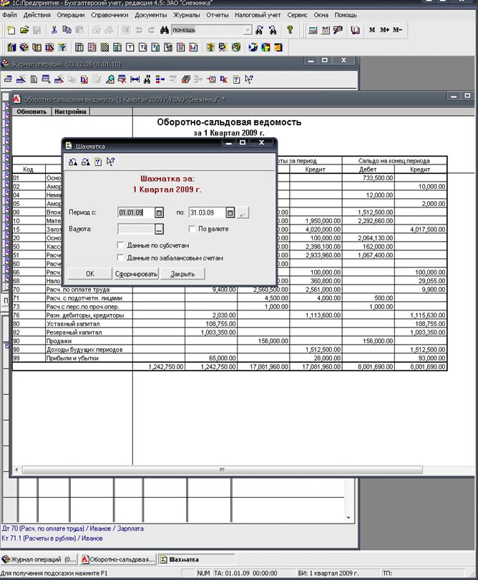
Task: Click the second period-forward icon in Шахматка toolbar
Action: click(x=85, y=162)
